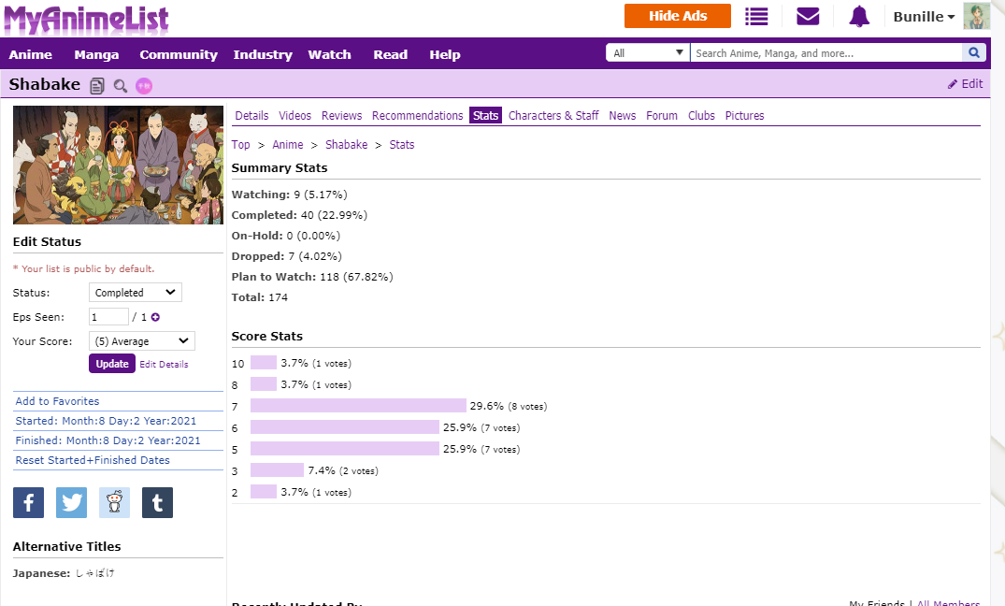Share on Reddit

coord(114,503)
